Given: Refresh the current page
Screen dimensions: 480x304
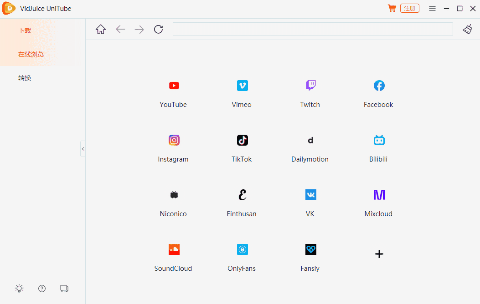Looking at the screenshot, I should click(x=158, y=29).
